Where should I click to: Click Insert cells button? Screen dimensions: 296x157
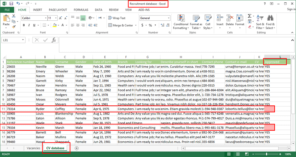click(x=220, y=22)
